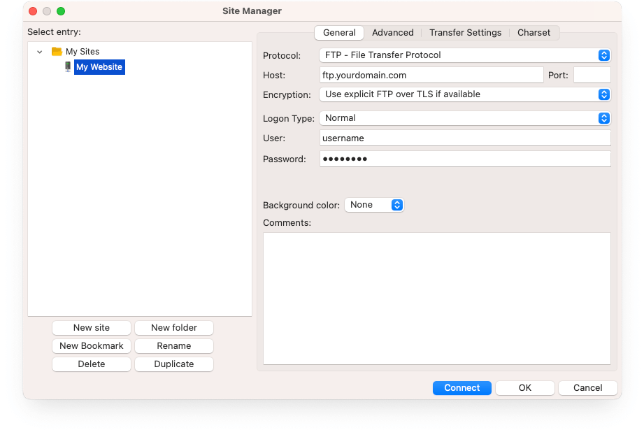
Task: Create a New site
Action: point(91,327)
